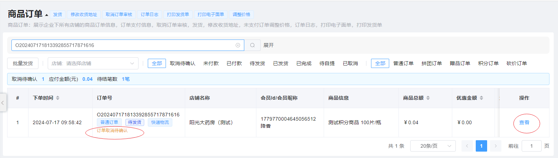The width and height of the screenshot is (558, 158).
Task: Filter by 已完成 status
Action: (x=304, y=63)
